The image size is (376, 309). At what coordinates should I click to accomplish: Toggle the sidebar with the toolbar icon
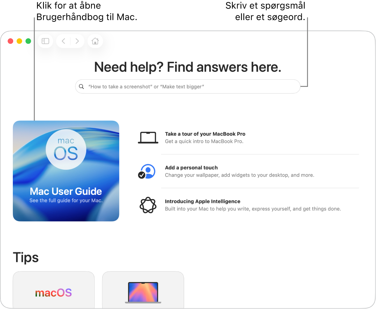(x=45, y=41)
